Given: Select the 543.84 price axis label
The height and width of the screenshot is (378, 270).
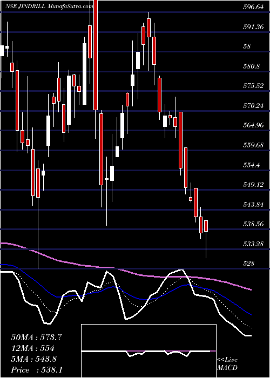Looking at the screenshot, I should click(253, 205).
